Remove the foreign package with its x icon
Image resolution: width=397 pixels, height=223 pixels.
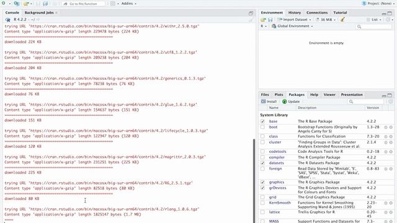tap(391, 169)
